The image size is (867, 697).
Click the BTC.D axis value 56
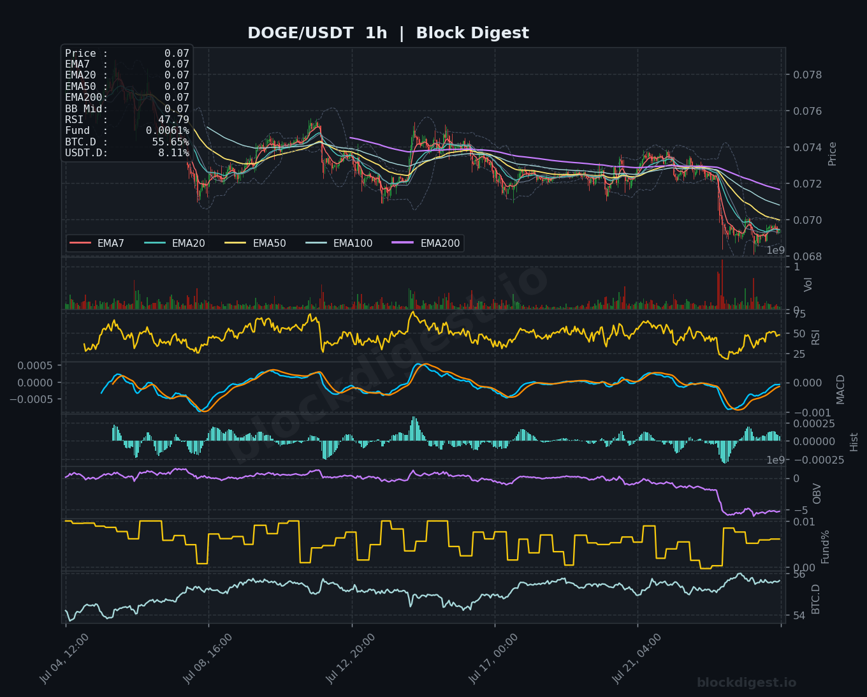[x=799, y=574]
